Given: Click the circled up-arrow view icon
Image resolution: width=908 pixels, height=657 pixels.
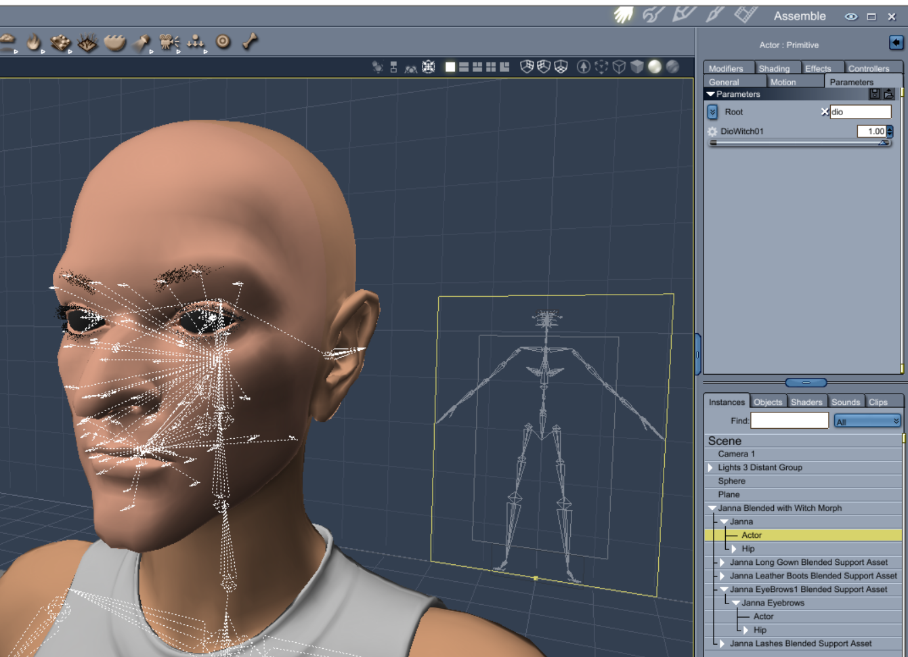Looking at the screenshot, I should (583, 66).
